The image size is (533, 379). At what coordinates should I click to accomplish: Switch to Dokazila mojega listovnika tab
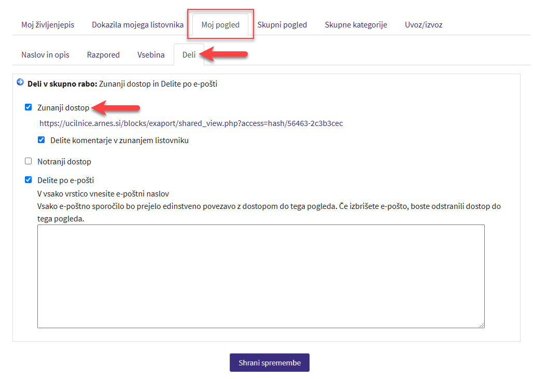click(x=137, y=24)
